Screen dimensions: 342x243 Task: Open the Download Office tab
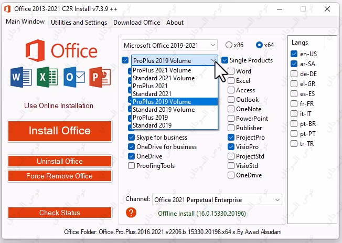137,23
